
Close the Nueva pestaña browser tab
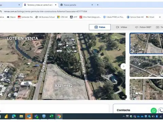(92, 5)
